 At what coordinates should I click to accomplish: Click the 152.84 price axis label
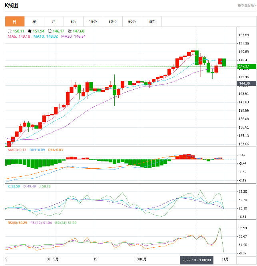coord(244,35)
